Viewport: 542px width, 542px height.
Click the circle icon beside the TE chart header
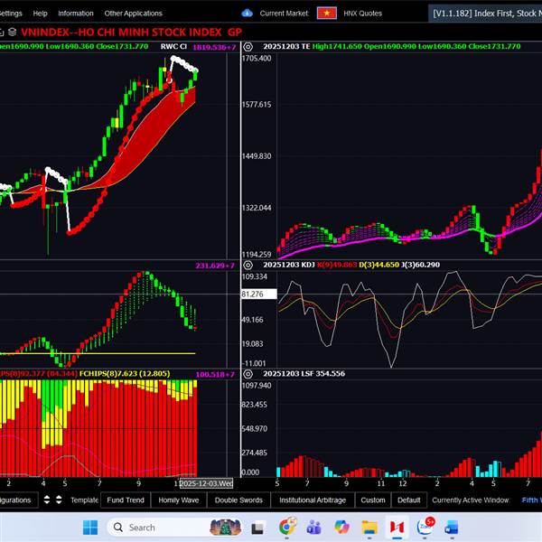pos(248,46)
